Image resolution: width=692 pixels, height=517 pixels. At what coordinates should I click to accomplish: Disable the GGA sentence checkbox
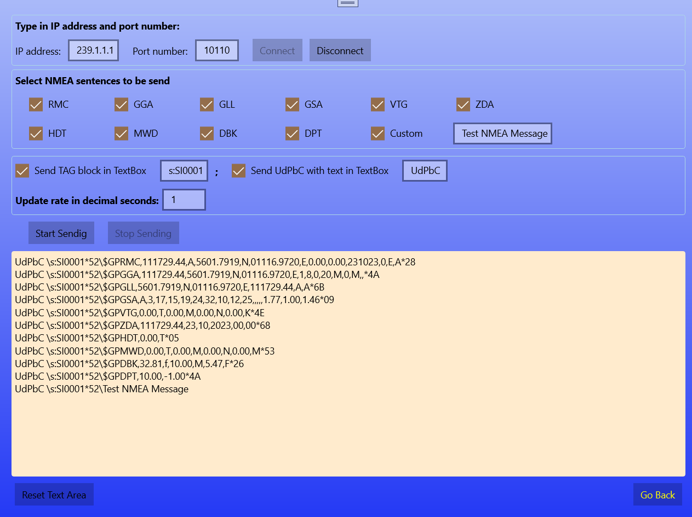pyautogui.click(x=121, y=104)
